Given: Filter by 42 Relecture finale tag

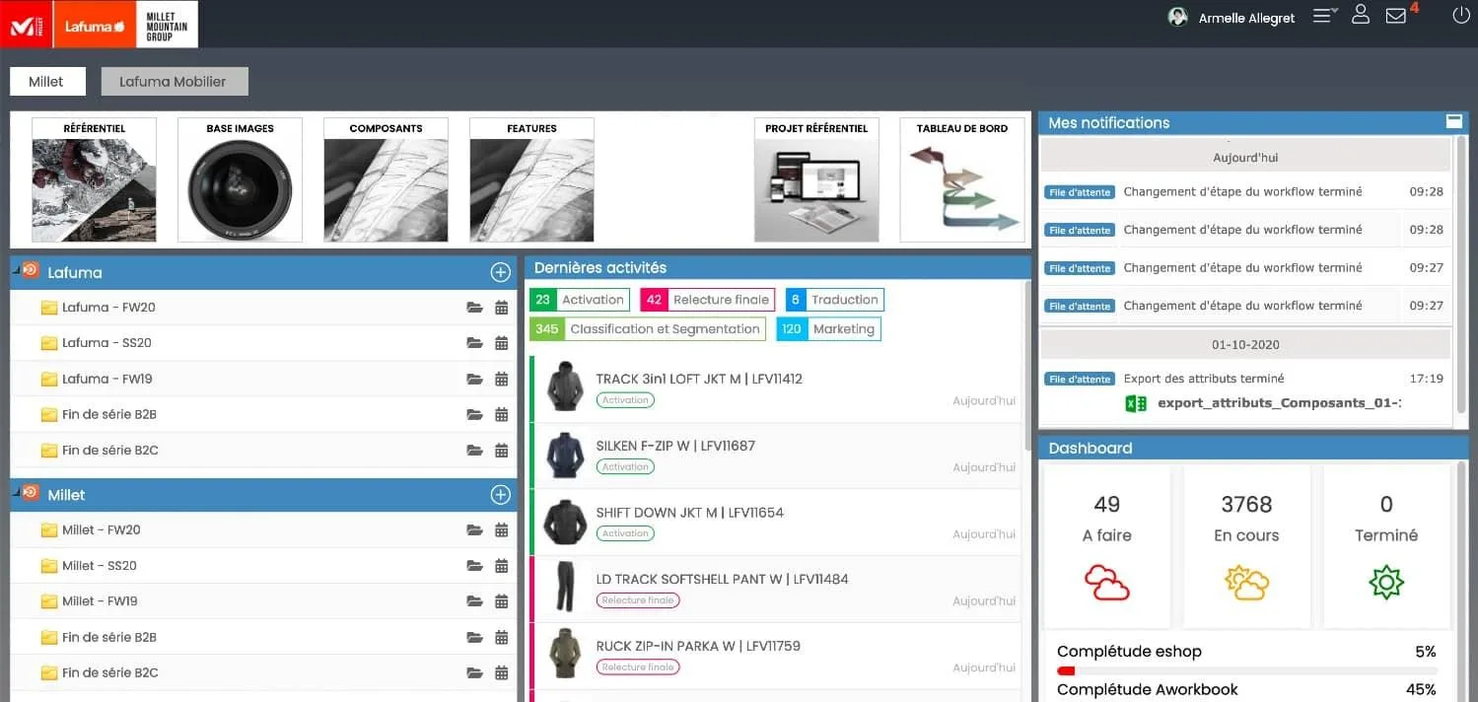Looking at the screenshot, I should pyautogui.click(x=708, y=300).
